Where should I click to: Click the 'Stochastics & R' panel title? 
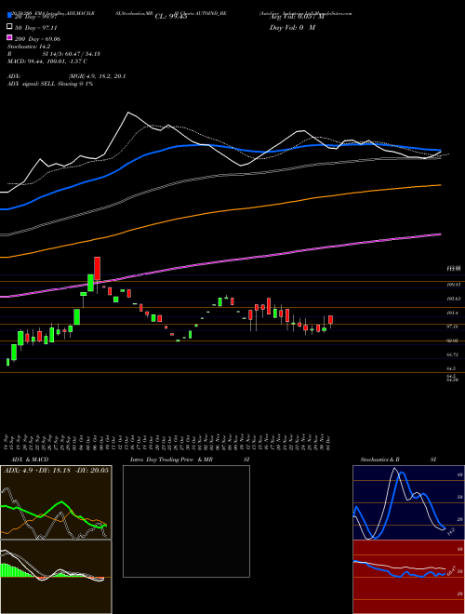click(x=380, y=460)
